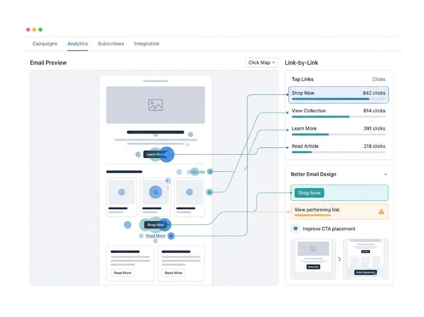Click the arrow chevron between layout thumbnails
Image resolution: width=424 pixels, height=317 pixels.
[340, 259]
